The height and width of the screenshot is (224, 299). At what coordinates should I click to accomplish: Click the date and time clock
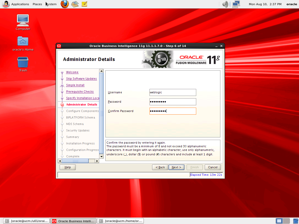point(265,4)
